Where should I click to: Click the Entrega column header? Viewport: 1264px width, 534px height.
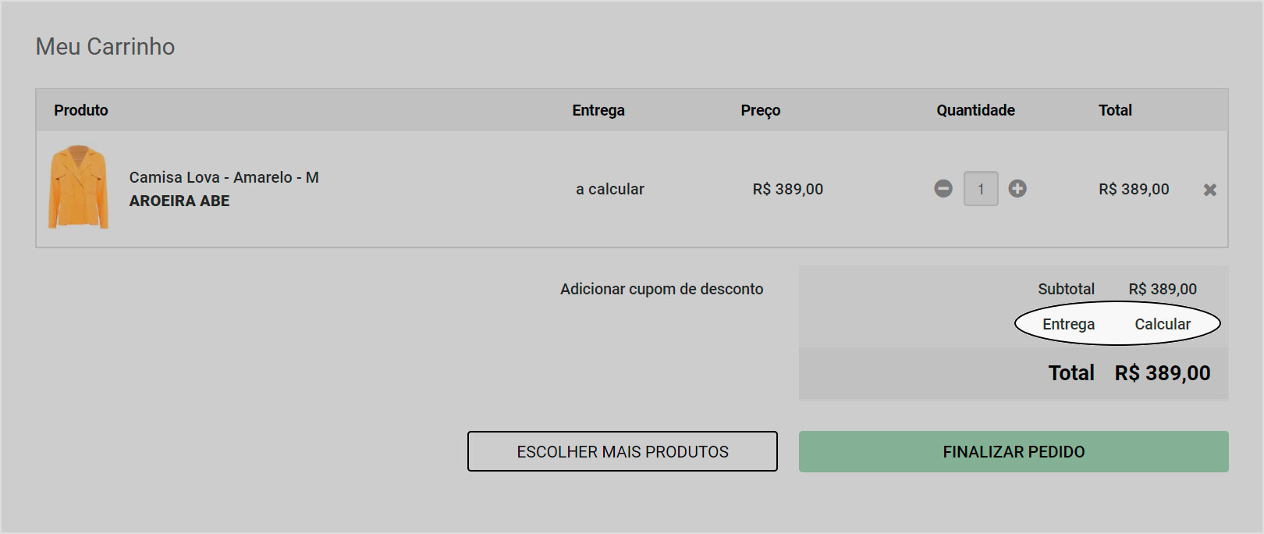[x=598, y=110]
